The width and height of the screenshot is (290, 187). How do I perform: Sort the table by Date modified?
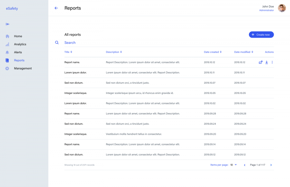(x=244, y=52)
